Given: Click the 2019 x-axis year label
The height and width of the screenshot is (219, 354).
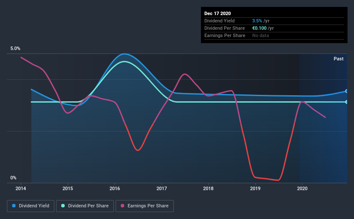Looking at the screenshot, I should (255, 188).
